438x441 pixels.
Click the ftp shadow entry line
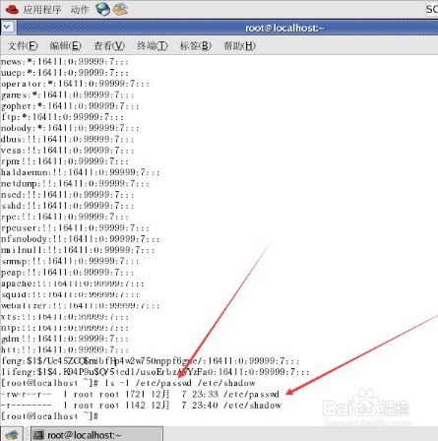coord(62,117)
